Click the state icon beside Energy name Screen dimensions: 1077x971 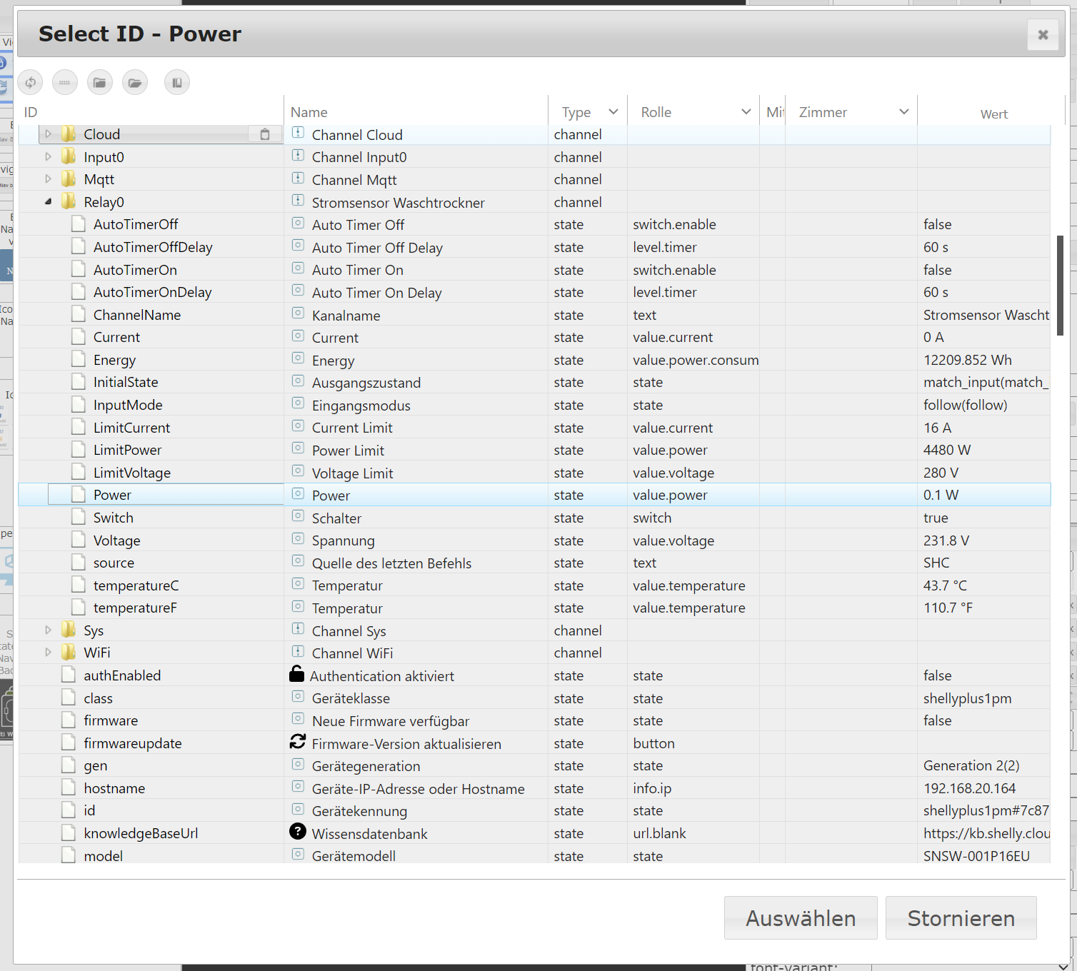pyautogui.click(x=298, y=359)
